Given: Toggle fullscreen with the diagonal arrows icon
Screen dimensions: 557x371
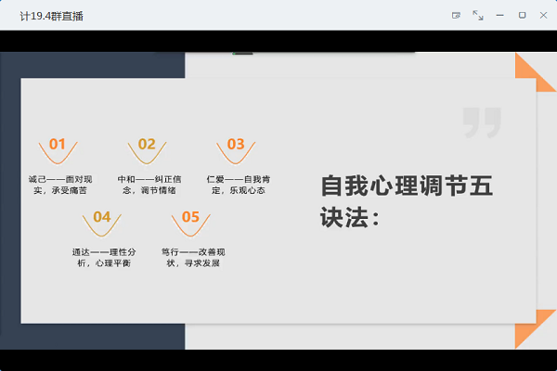Looking at the screenshot, I should pos(478,15).
